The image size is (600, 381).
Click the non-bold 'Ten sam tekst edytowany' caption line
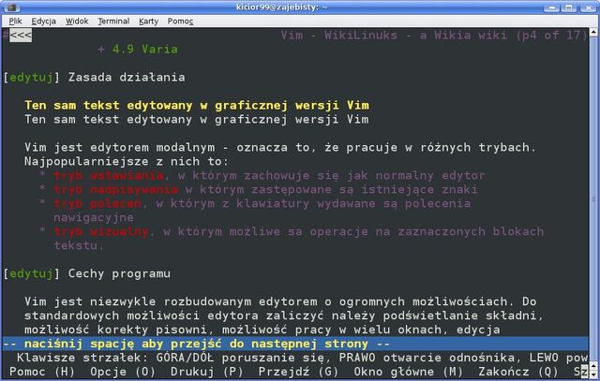197,119
